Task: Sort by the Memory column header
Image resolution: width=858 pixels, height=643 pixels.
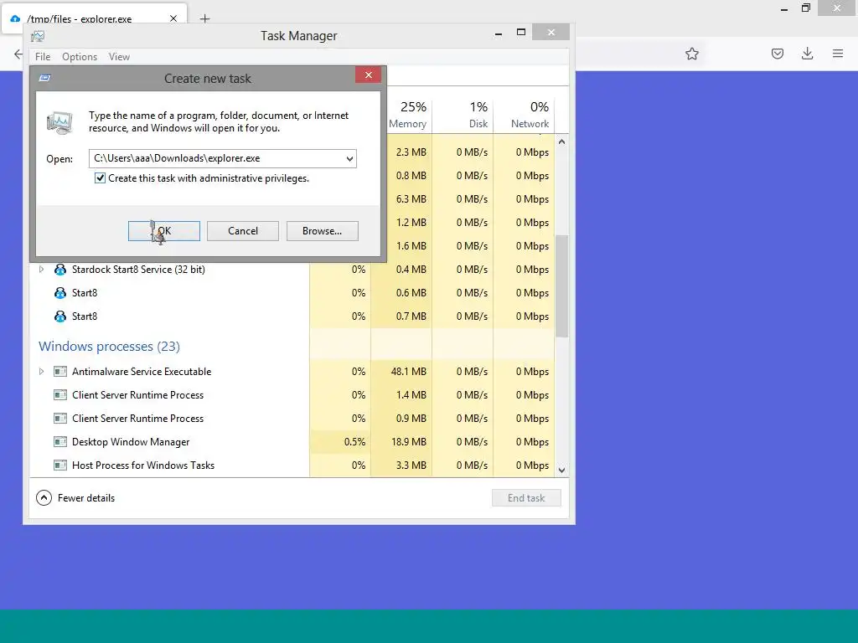Action: (408, 115)
